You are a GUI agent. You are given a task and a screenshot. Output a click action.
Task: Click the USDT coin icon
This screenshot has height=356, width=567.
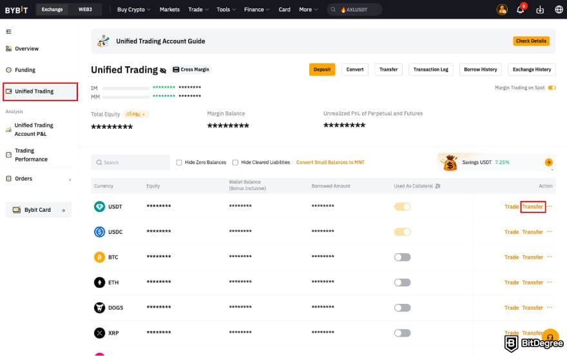[x=99, y=207]
